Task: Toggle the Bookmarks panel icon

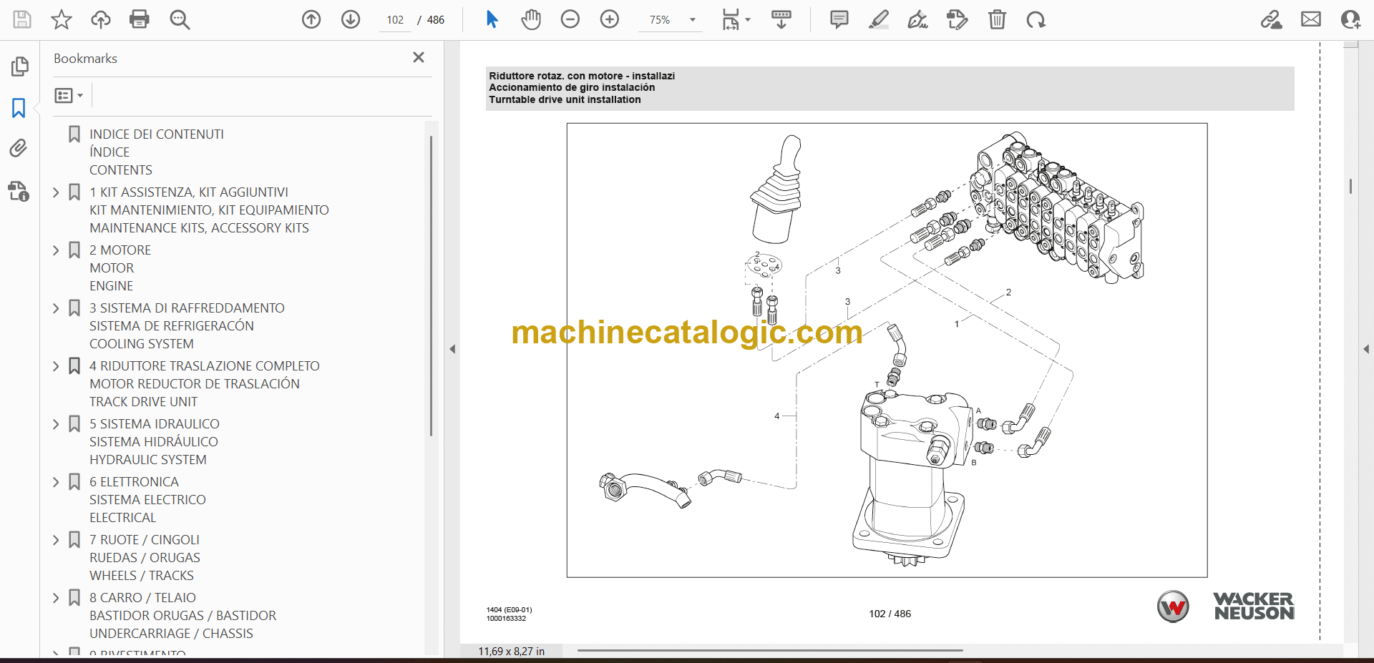Action: click(x=19, y=108)
